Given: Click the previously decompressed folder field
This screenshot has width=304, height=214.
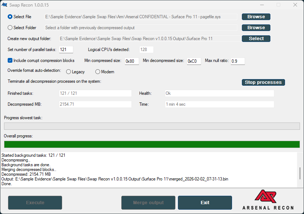Looking at the screenshot, I should tap(141, 28).
